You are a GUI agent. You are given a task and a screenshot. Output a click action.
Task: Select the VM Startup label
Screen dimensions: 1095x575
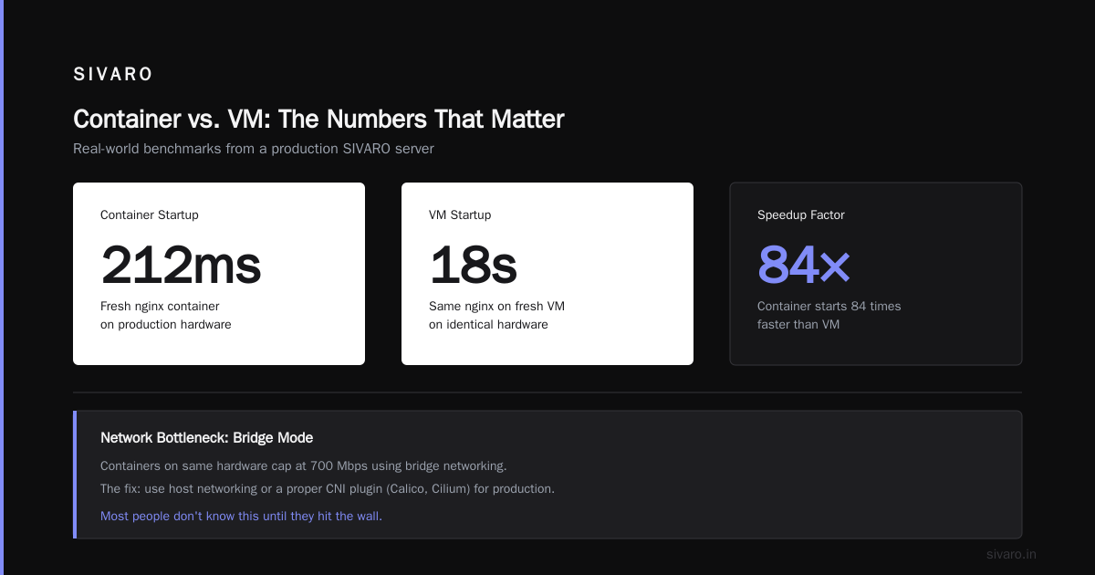460,215
